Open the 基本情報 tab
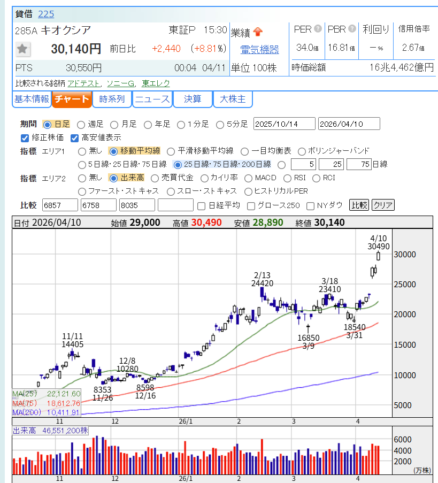The image size is (438, 483). [32, 99]
